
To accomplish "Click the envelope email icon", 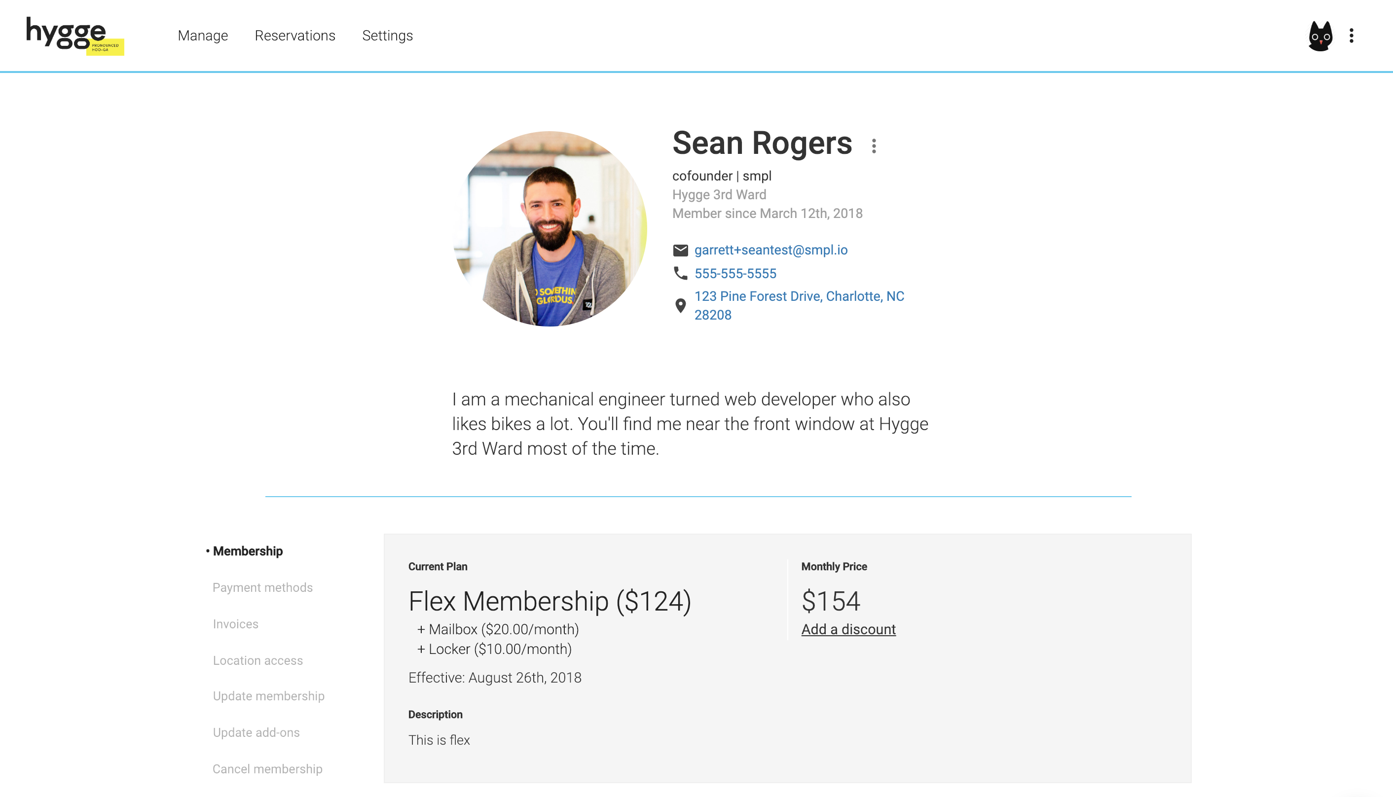I will click(x=680, y=250).
